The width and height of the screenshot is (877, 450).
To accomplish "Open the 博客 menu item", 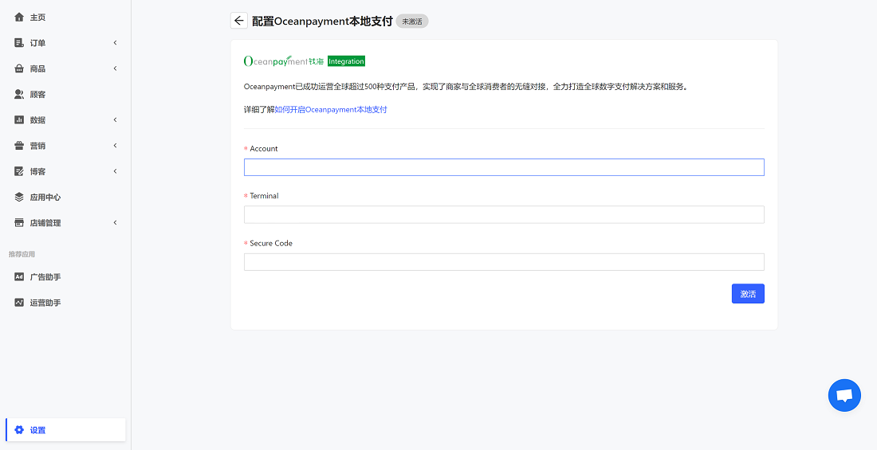I will point(37,171).
